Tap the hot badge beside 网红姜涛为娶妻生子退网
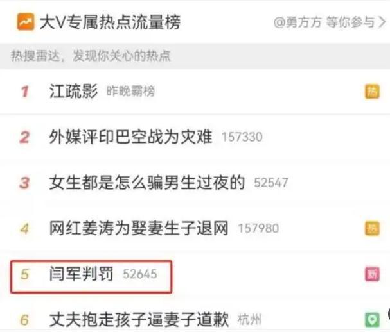This screenshot has width=390, height=332. 372,228
